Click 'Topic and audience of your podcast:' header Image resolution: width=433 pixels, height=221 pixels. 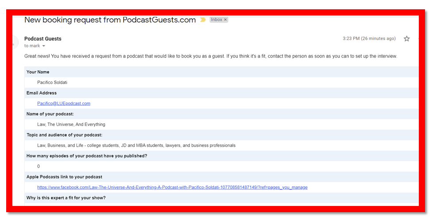(x=64, y=135)
